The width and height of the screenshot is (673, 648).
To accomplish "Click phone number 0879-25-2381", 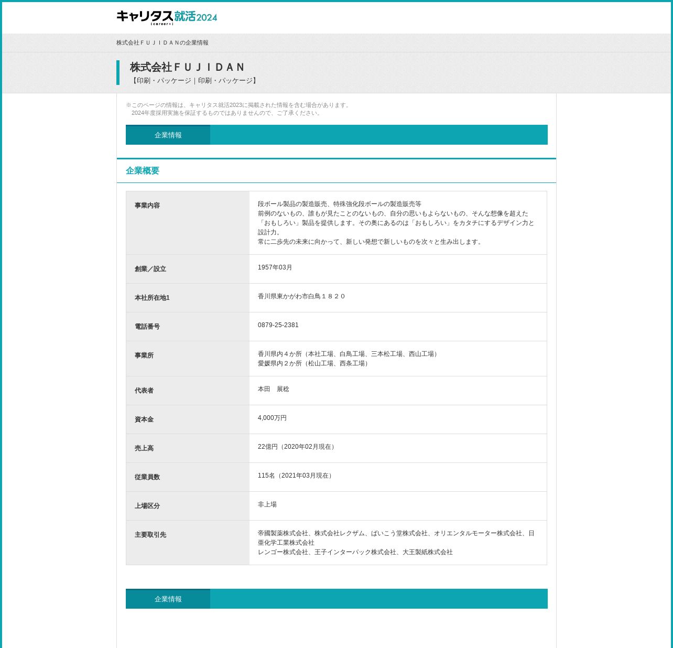I will 278,325.
